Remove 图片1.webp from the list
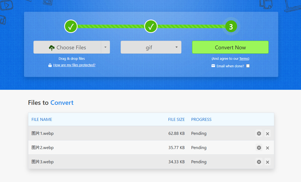This screenshot has width=301, height=182. 268,133
